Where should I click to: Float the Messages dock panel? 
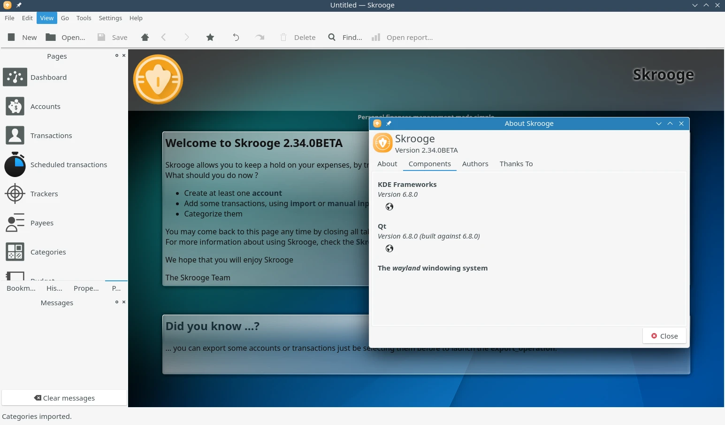[x=117, y=302]
